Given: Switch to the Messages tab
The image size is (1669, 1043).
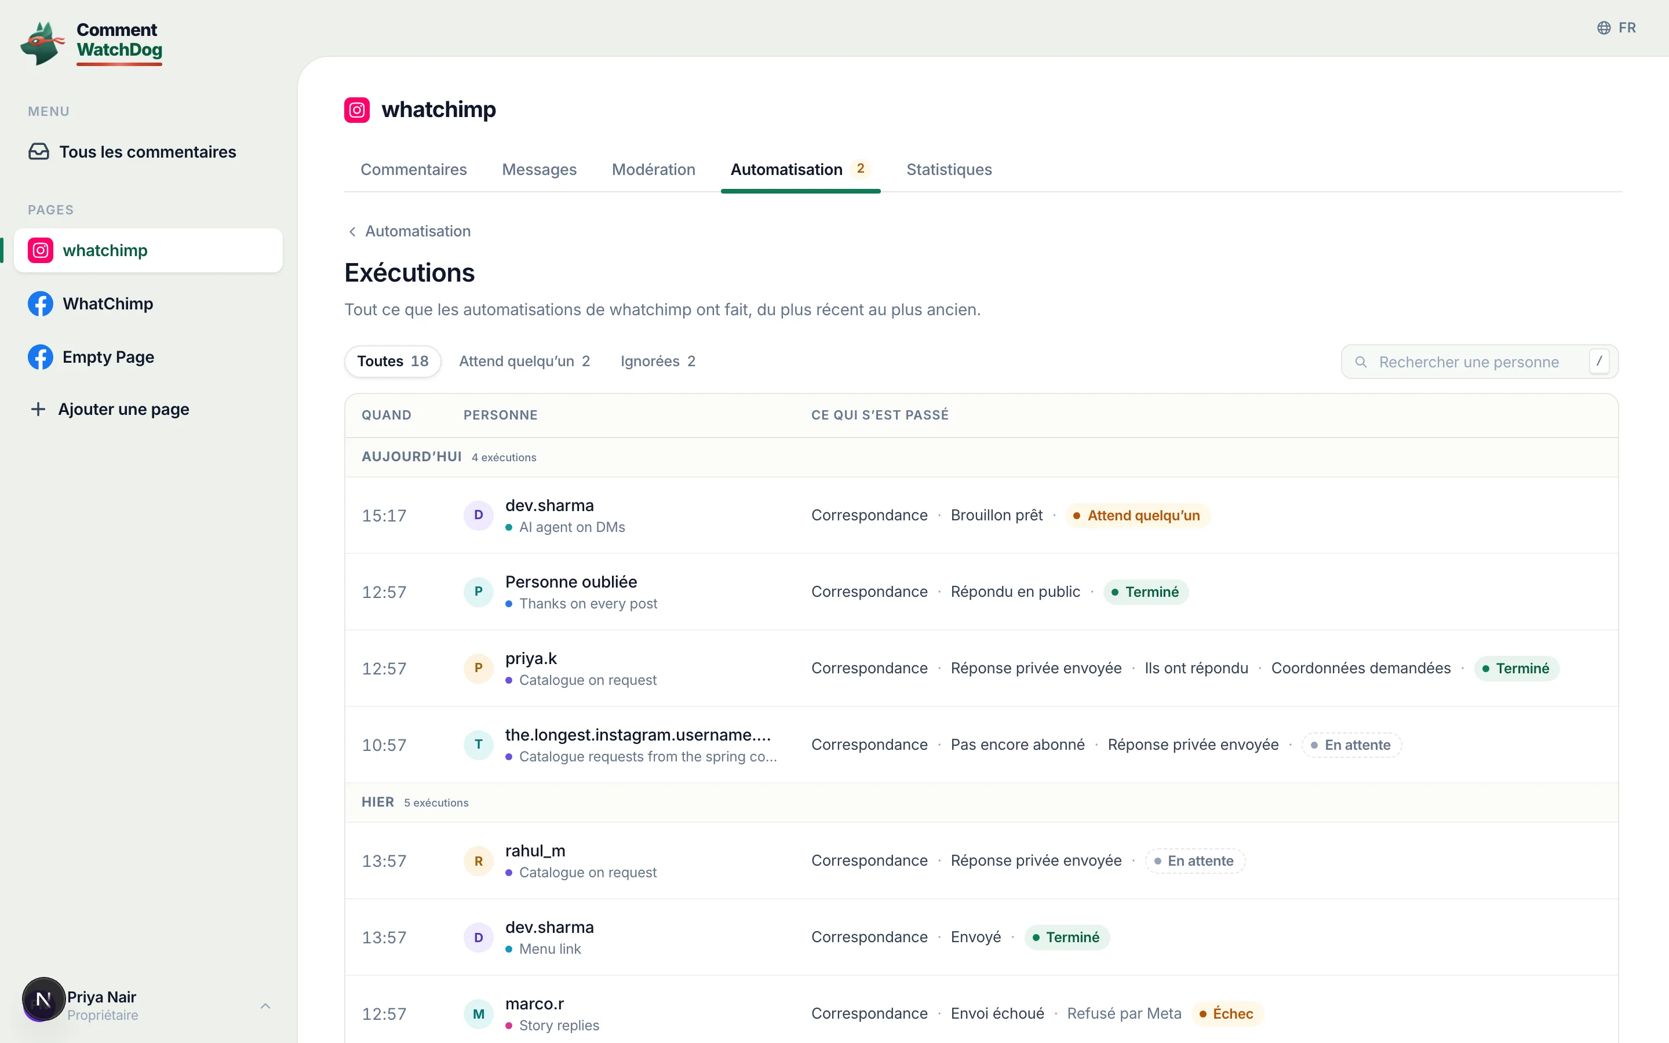Looking at the screenshot, I should point(540,170).
